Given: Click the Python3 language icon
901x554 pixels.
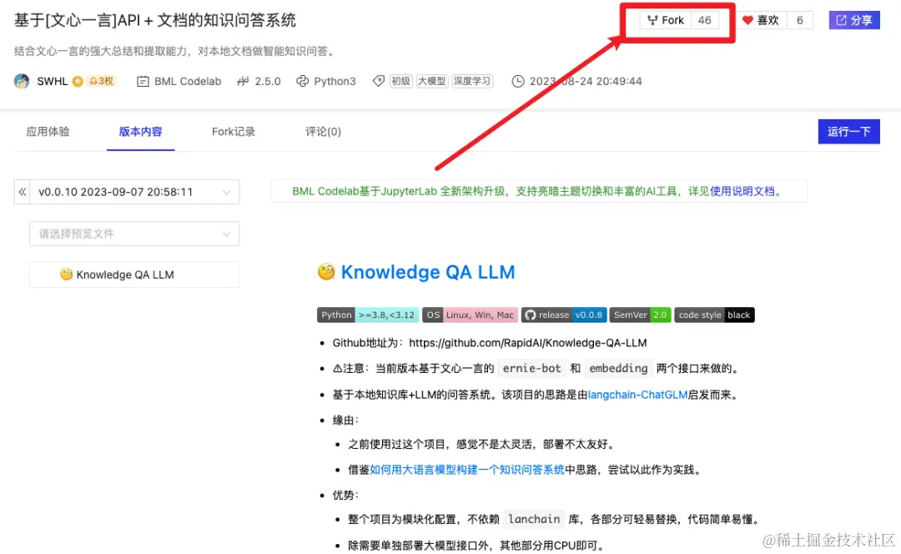Looking at the screenshot, I should pos(302,81).
